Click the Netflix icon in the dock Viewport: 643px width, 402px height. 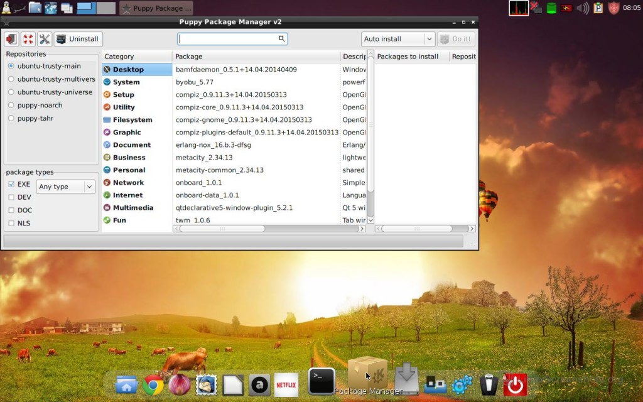(x=286, y=384)
